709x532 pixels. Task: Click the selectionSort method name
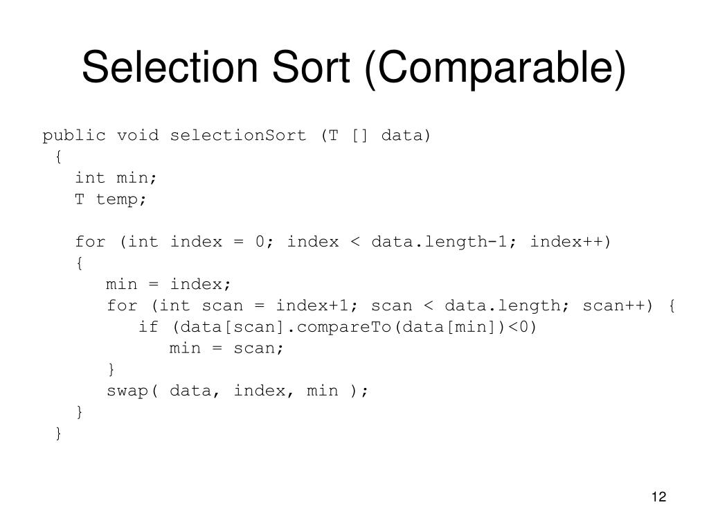[x=238, y=135]
